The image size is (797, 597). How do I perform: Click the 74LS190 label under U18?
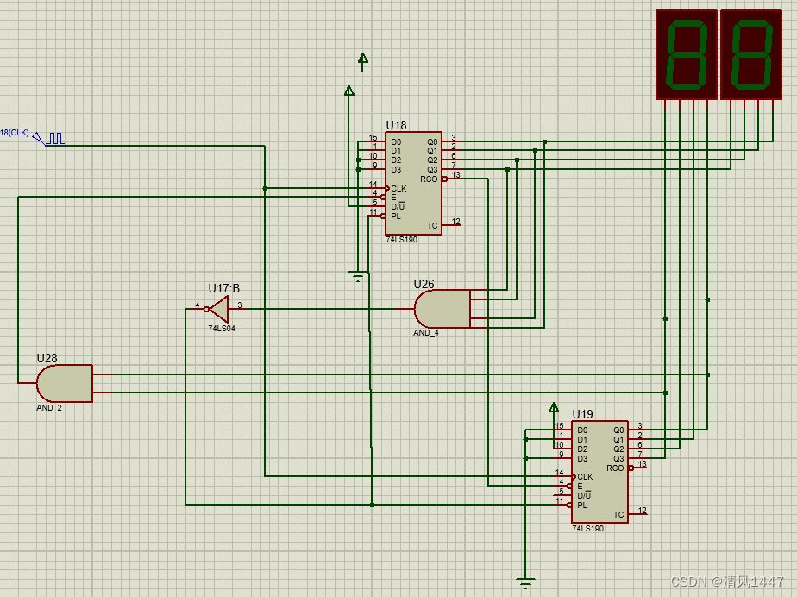[x=402, y=240]
